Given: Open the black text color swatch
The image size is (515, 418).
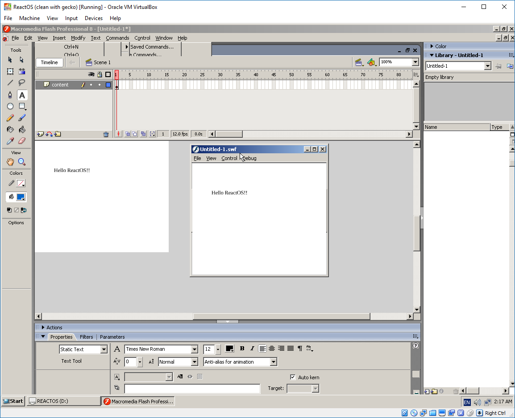Looking at the screenshot, I should click(x=229, y=348).
